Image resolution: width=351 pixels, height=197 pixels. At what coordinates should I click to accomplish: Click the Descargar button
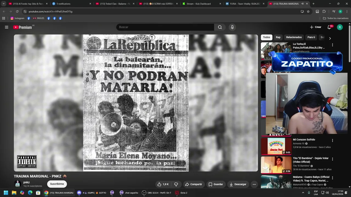click(x=238, y=184)
